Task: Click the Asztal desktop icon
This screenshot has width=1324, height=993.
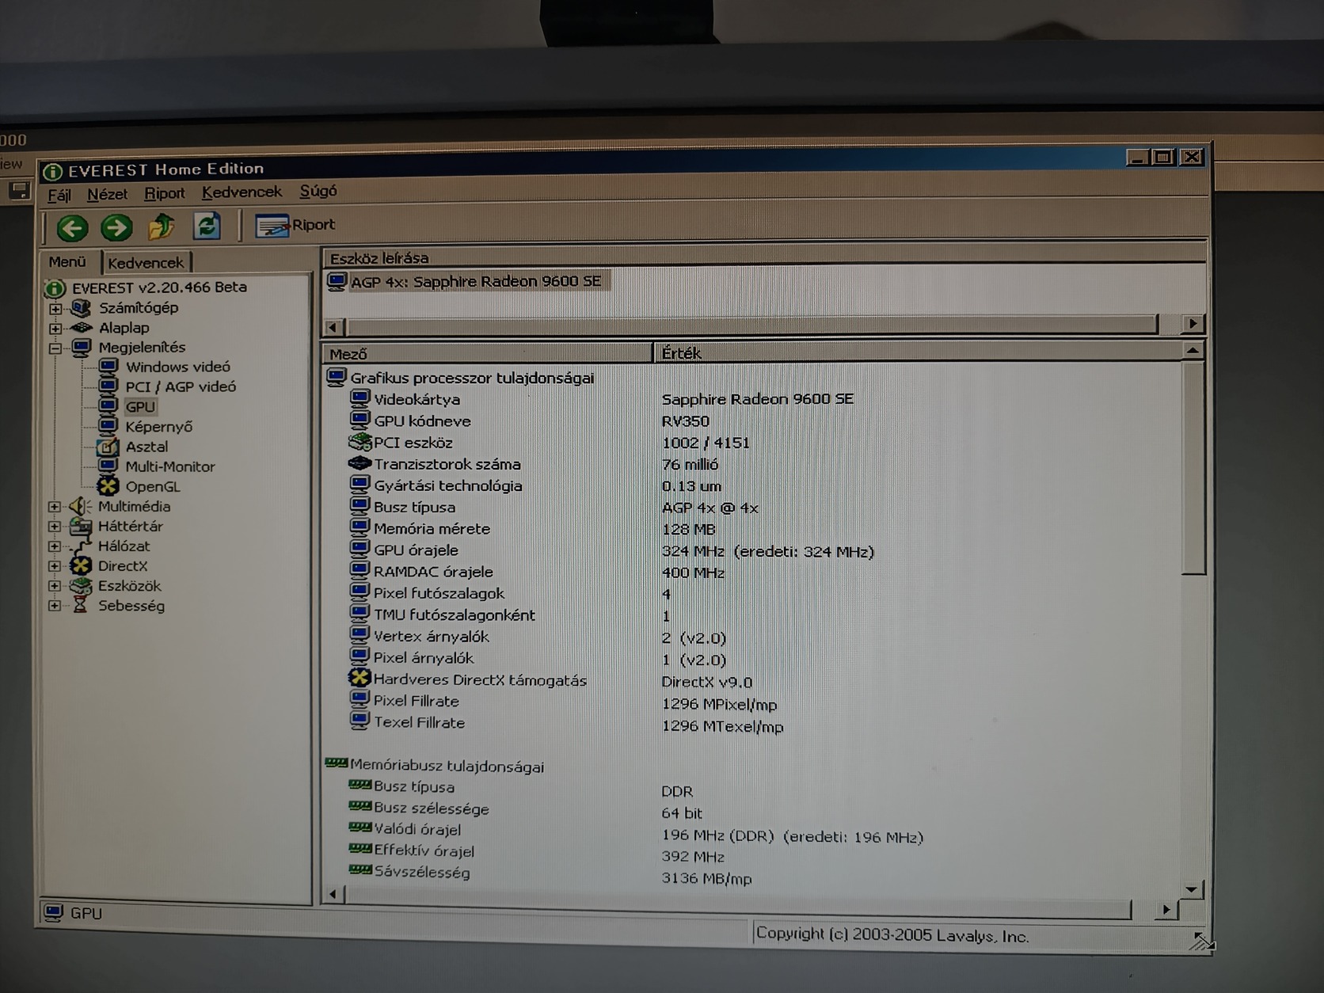Action: click(108, 447)
